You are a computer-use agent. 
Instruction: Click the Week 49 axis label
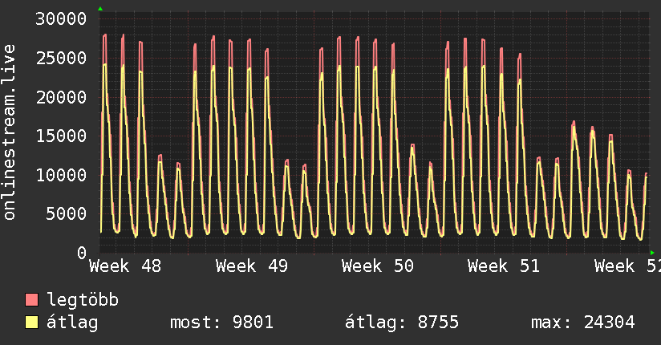[x=252, y=266]
